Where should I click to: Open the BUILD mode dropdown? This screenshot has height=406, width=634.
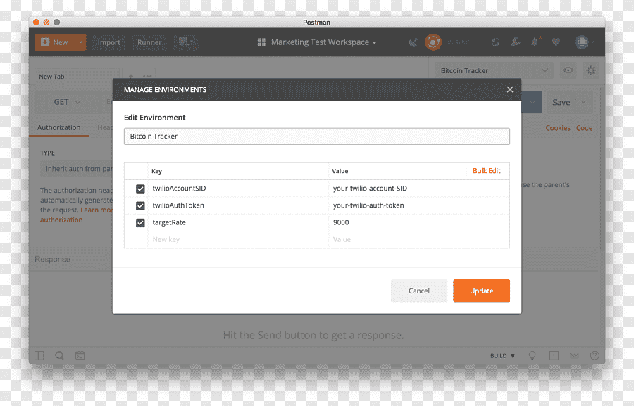(502, 355)
